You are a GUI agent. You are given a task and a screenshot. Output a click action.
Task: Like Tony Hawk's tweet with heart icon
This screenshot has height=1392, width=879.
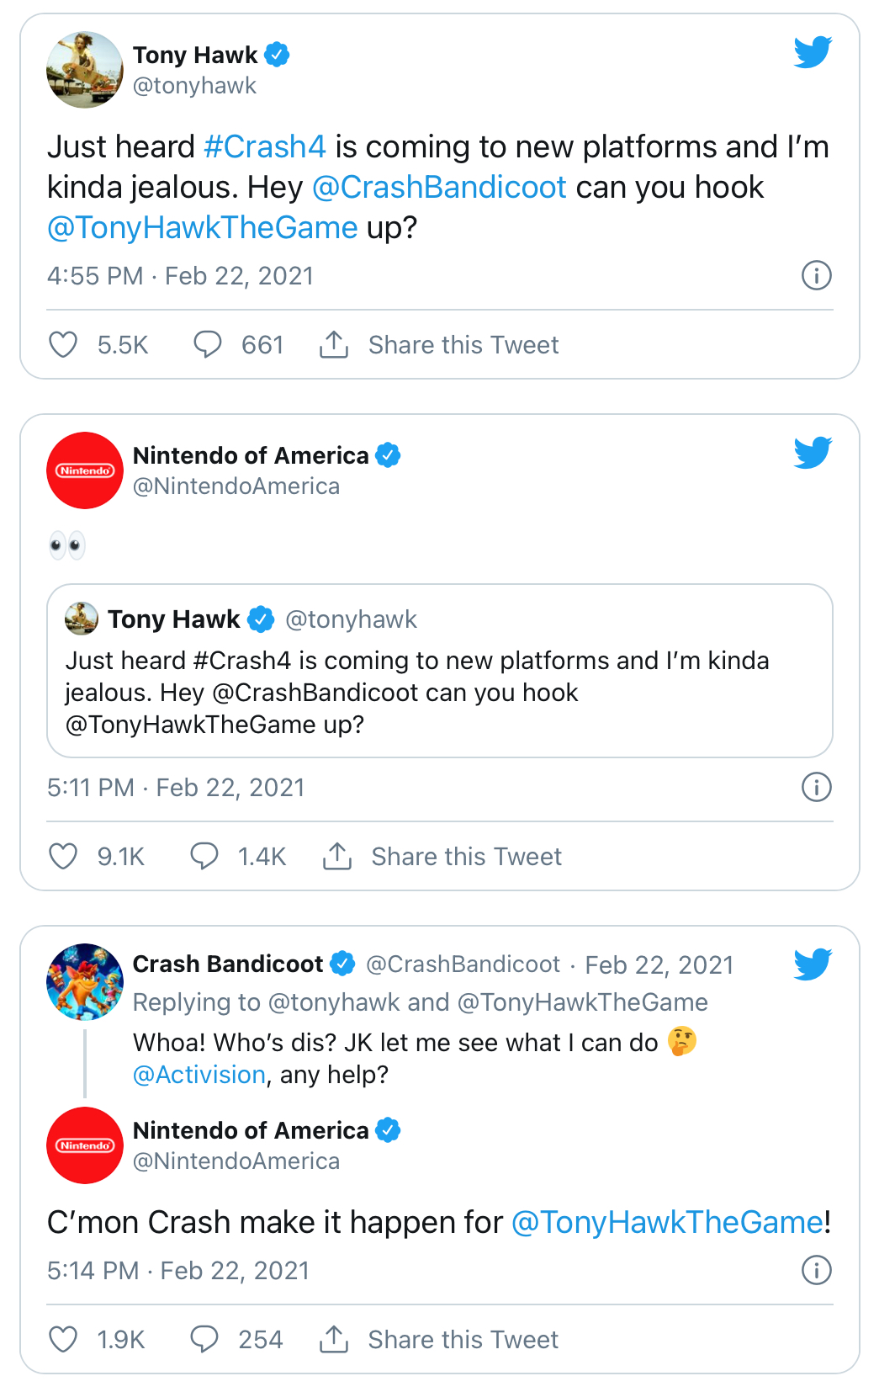coord(63,344)
